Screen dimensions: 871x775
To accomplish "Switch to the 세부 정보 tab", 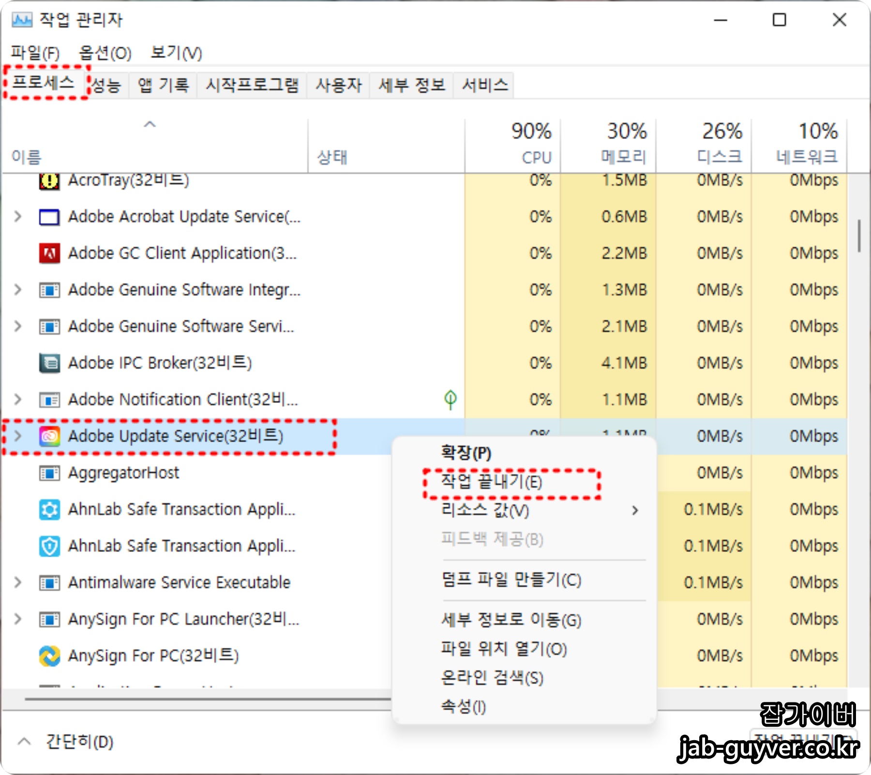I will point(412,86).
